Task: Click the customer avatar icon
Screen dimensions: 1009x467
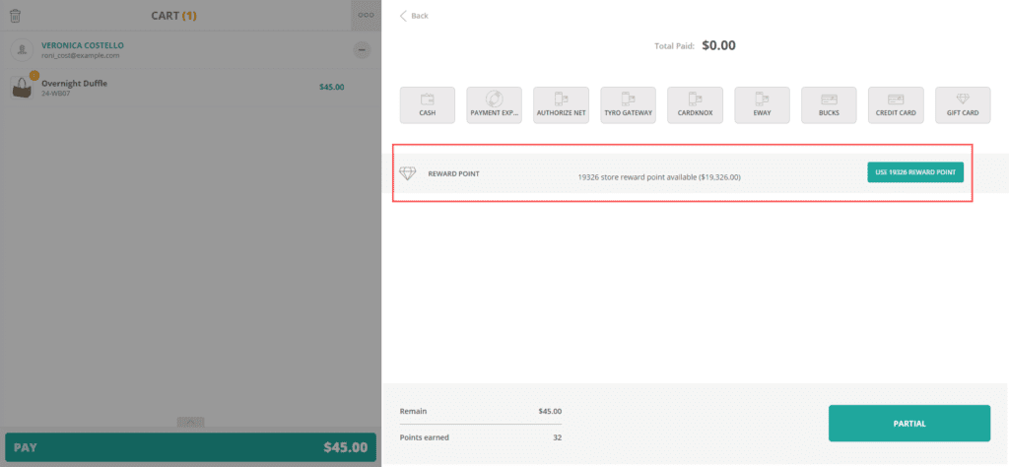Action: click(x=23, y=49)
